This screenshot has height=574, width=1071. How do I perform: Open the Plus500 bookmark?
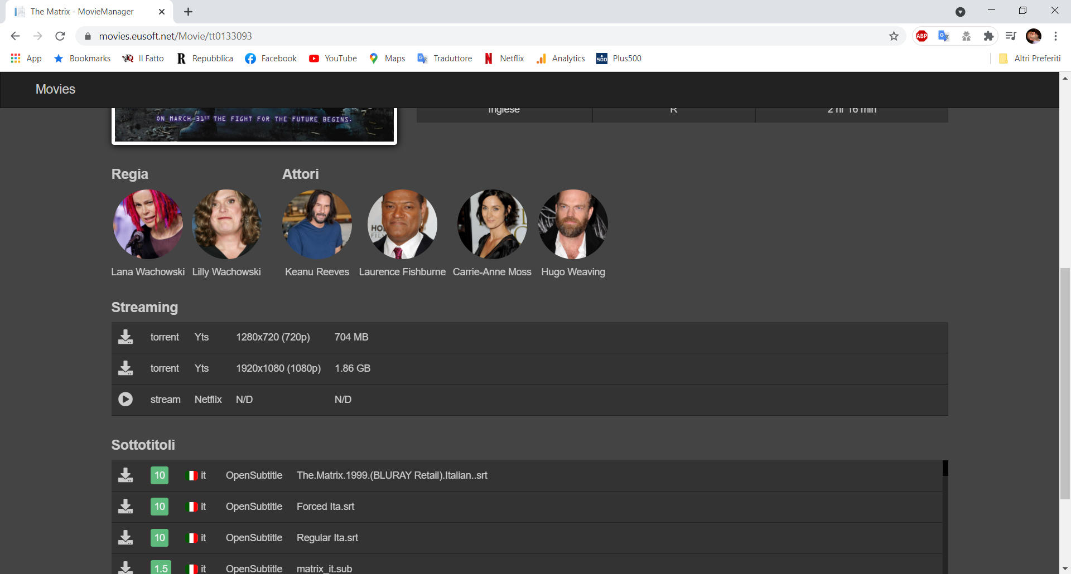619,59
